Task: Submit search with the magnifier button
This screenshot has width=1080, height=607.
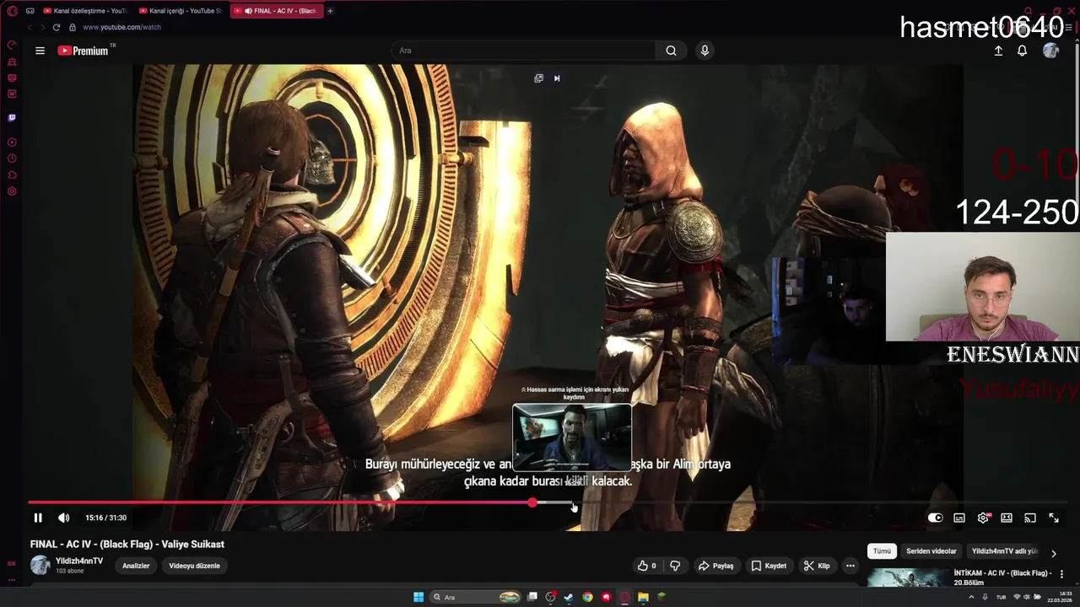Action: pos(671,51)
